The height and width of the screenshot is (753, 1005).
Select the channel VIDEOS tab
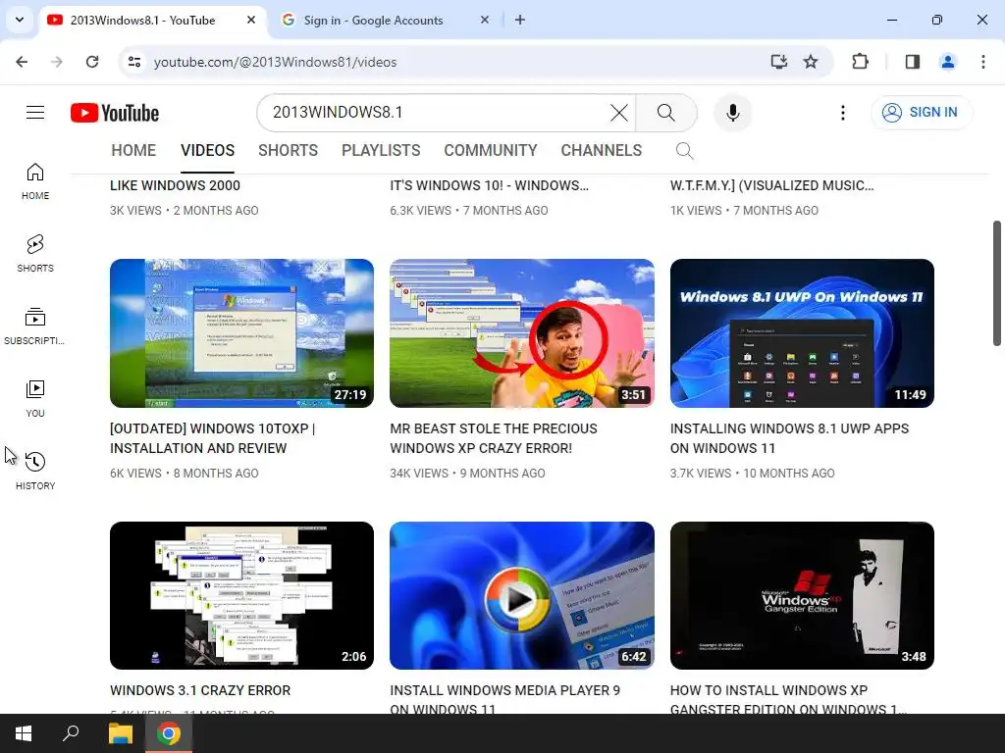click(208, 150)
